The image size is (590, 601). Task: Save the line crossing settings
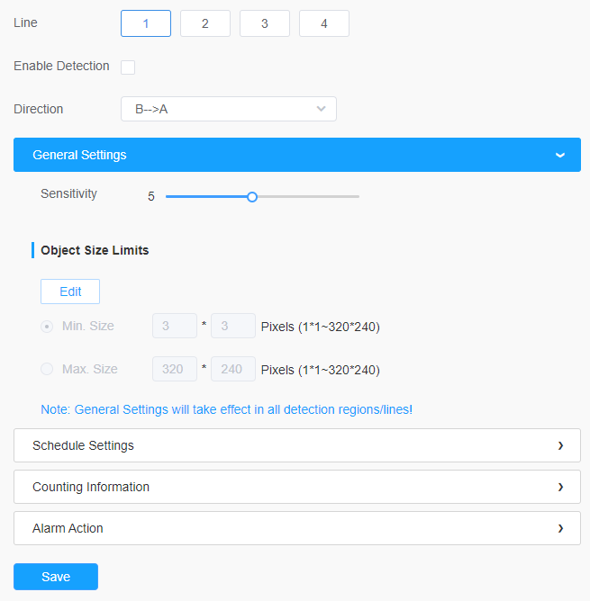56,577
